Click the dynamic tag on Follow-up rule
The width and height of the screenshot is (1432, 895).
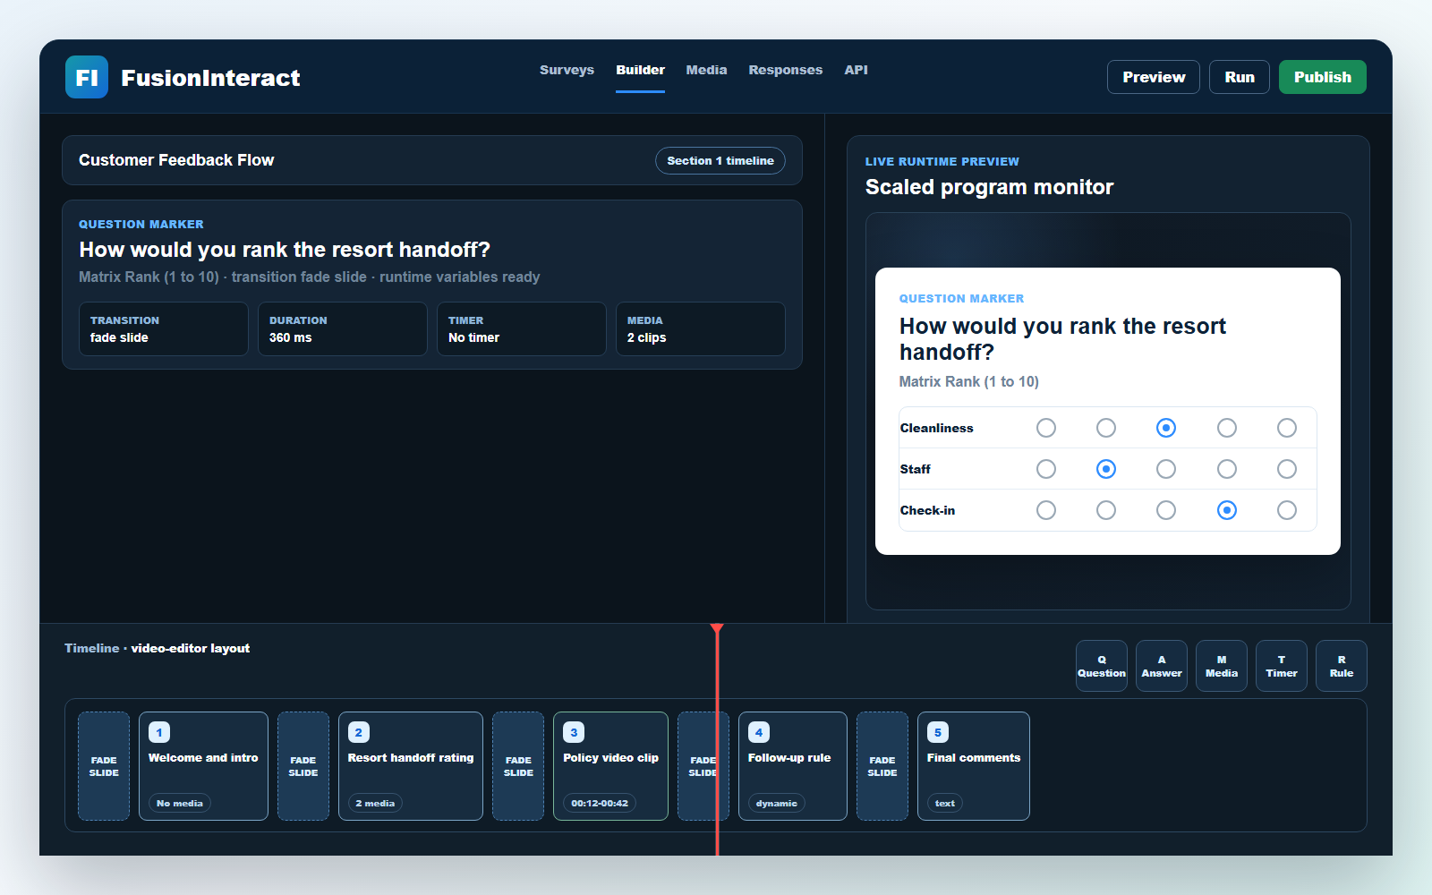click(x=776, y=803)
